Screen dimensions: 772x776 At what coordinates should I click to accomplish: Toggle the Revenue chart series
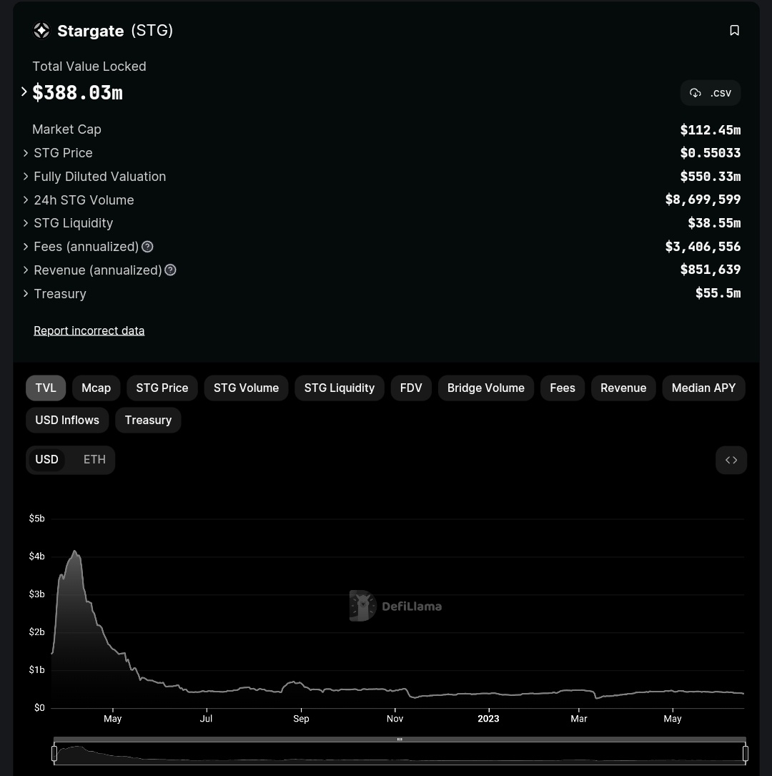click(623, 388)
